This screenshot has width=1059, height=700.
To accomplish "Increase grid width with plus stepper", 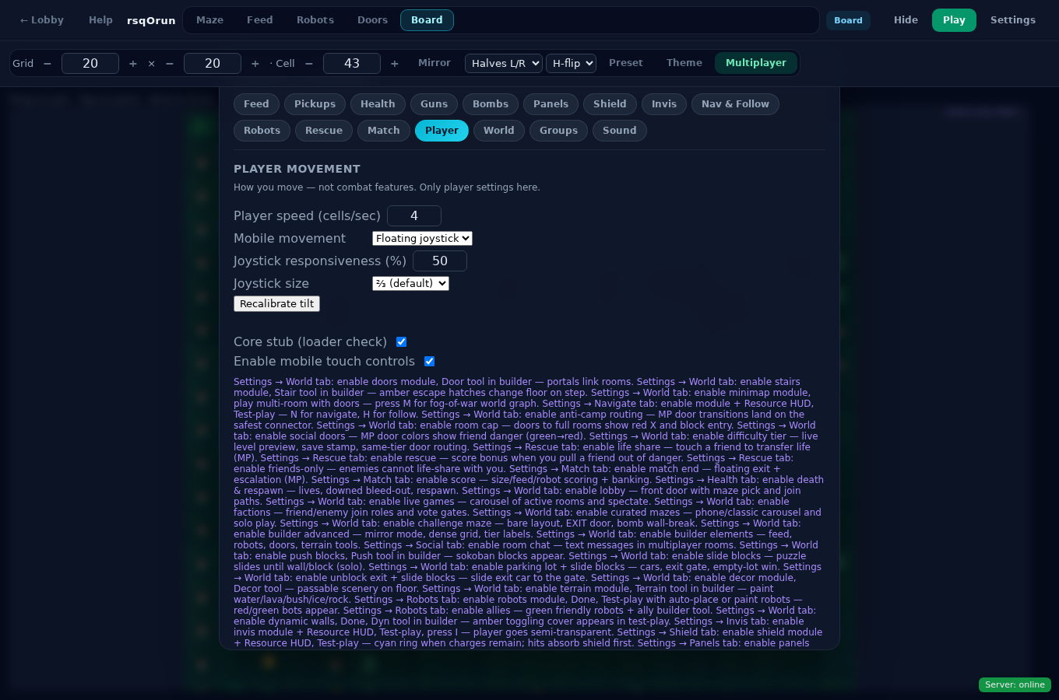I will tap(133, 64).
